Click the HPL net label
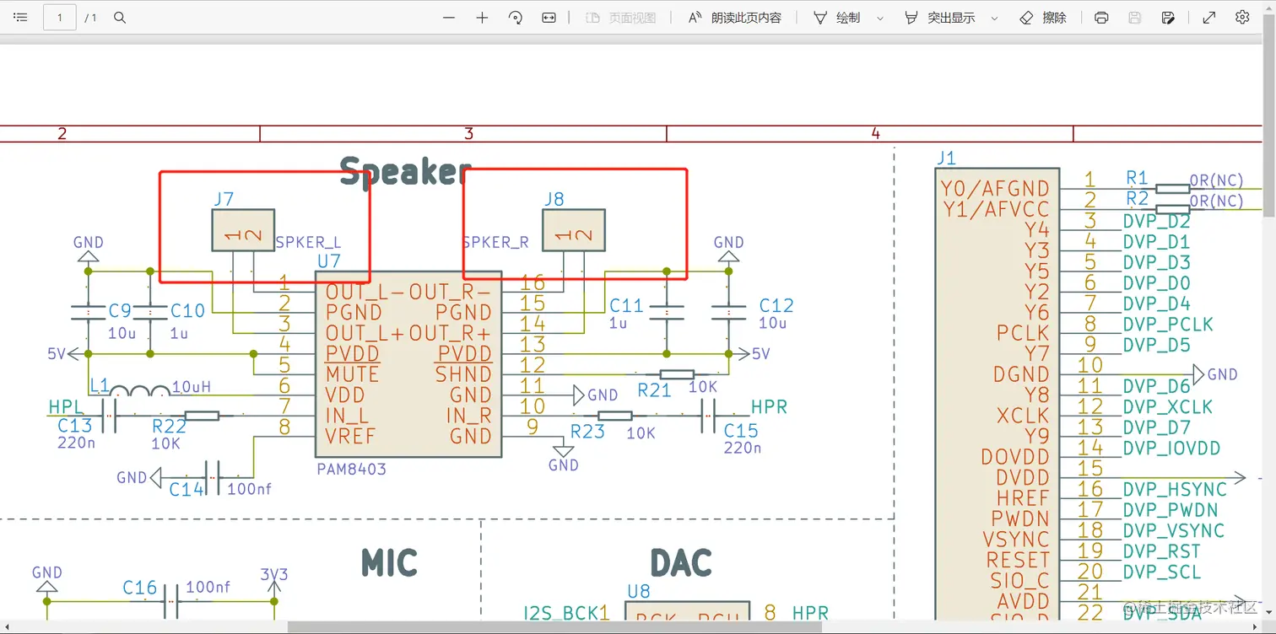The height and width of the screenshot is (634, 1276). [66, 407]
